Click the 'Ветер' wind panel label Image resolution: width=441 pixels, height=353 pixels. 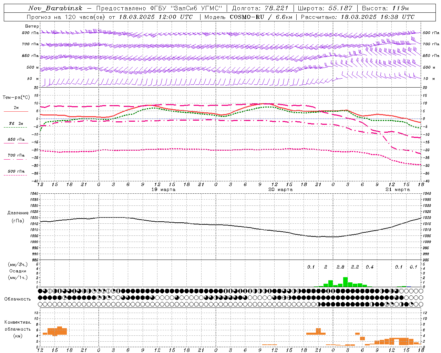click(x=32, y=26)
